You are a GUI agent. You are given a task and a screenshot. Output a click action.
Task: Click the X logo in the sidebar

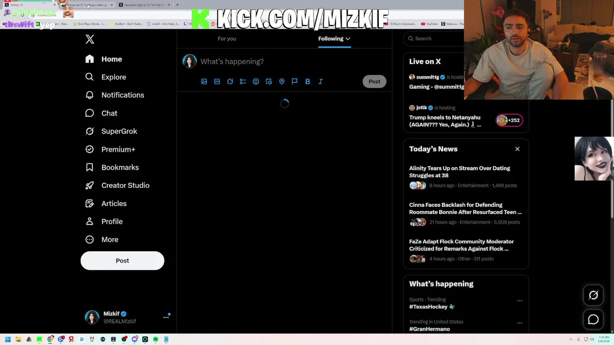[90, 39]
